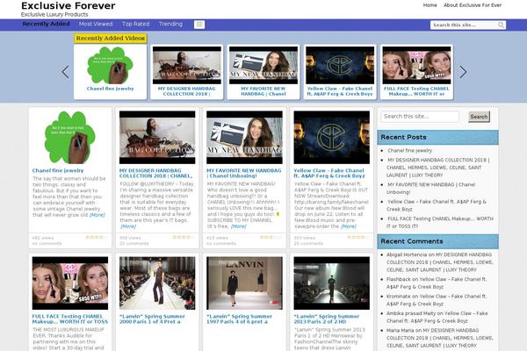Click the carousel next arrow
The image size is (527, 351).
(x=463, y=72)
